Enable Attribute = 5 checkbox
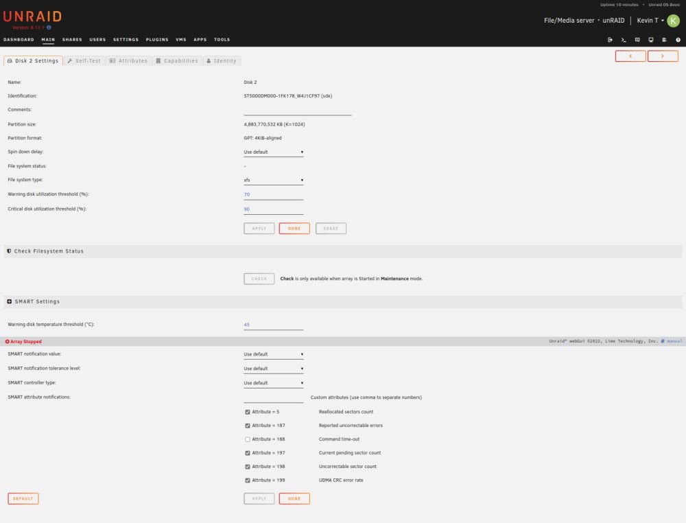686x523 pixels. pyautogui.click(x=248, y=412)
